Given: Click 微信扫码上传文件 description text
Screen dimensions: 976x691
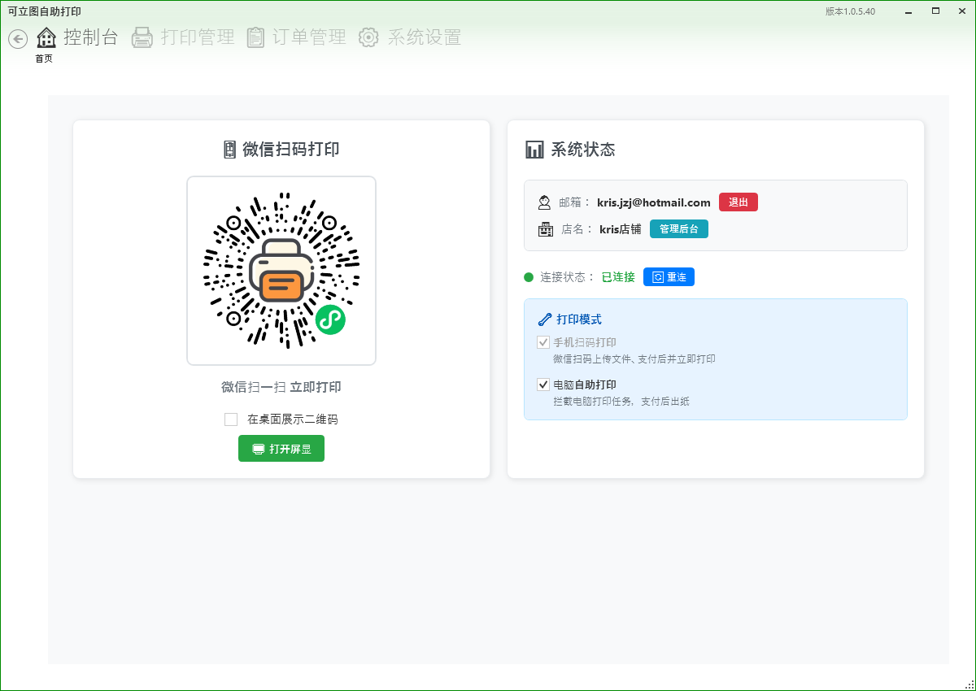Looking at the screenshot, I should 634,359.
